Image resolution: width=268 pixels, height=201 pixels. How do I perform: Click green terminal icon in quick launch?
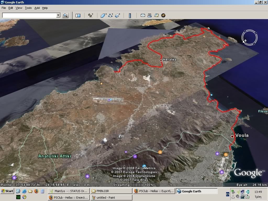[18, 197]
